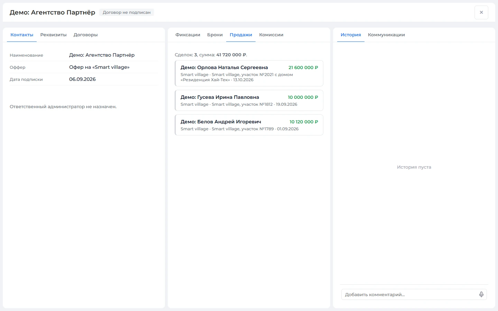Click the 10 120 000 ₽ amount

pos(304,122)
